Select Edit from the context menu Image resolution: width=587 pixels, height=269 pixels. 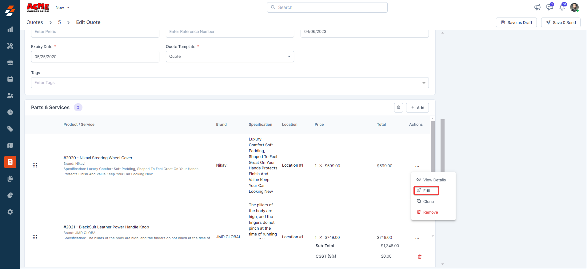pyautogui.click(x=426, y=191)
